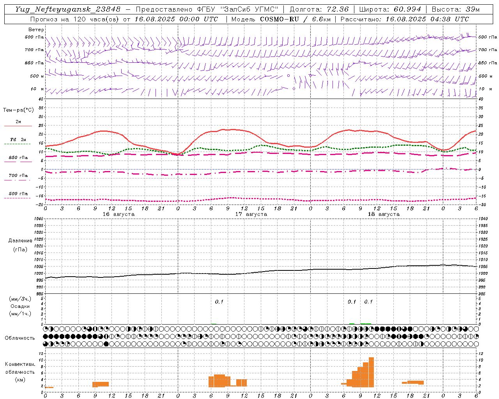This screenshot has width=499, height=399.
Task: Click the Td 2м legend entry
Action: coord(18,139)
